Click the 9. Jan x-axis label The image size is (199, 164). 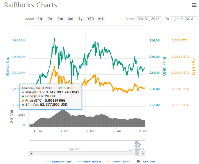tap(143, 131)
